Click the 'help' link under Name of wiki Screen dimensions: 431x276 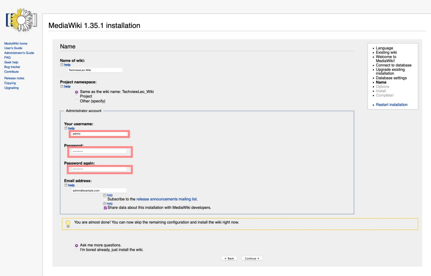click(x=67, y=65)
